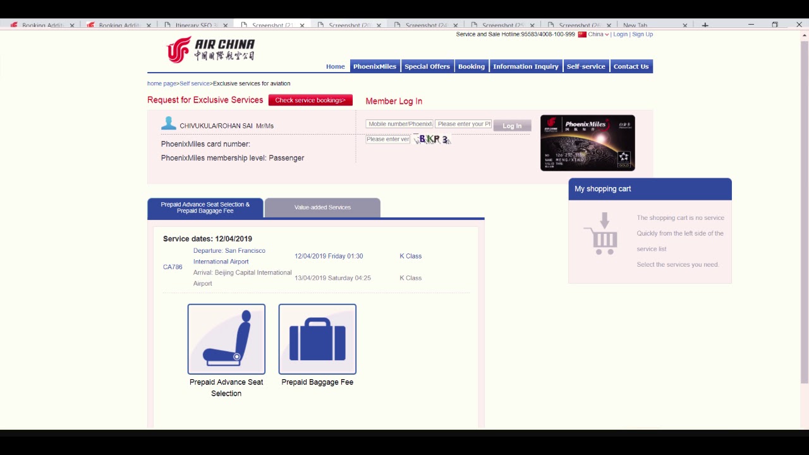Select the Prepaid Baggage Fee suitcase icon

[317, 339]
